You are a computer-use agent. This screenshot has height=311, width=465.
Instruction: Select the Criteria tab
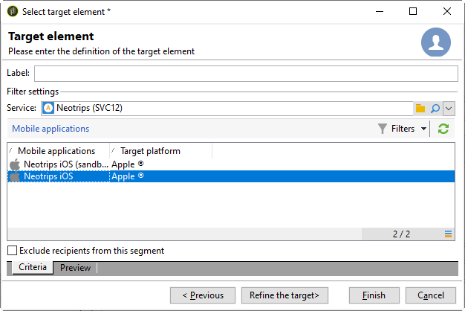[x=33, y=268]
